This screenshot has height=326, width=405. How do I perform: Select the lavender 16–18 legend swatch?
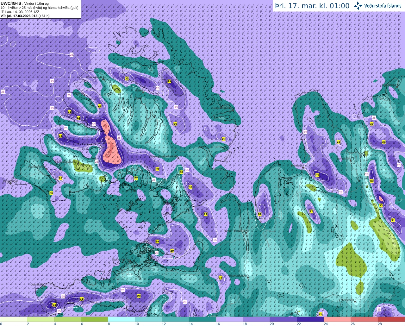point(229,319)
